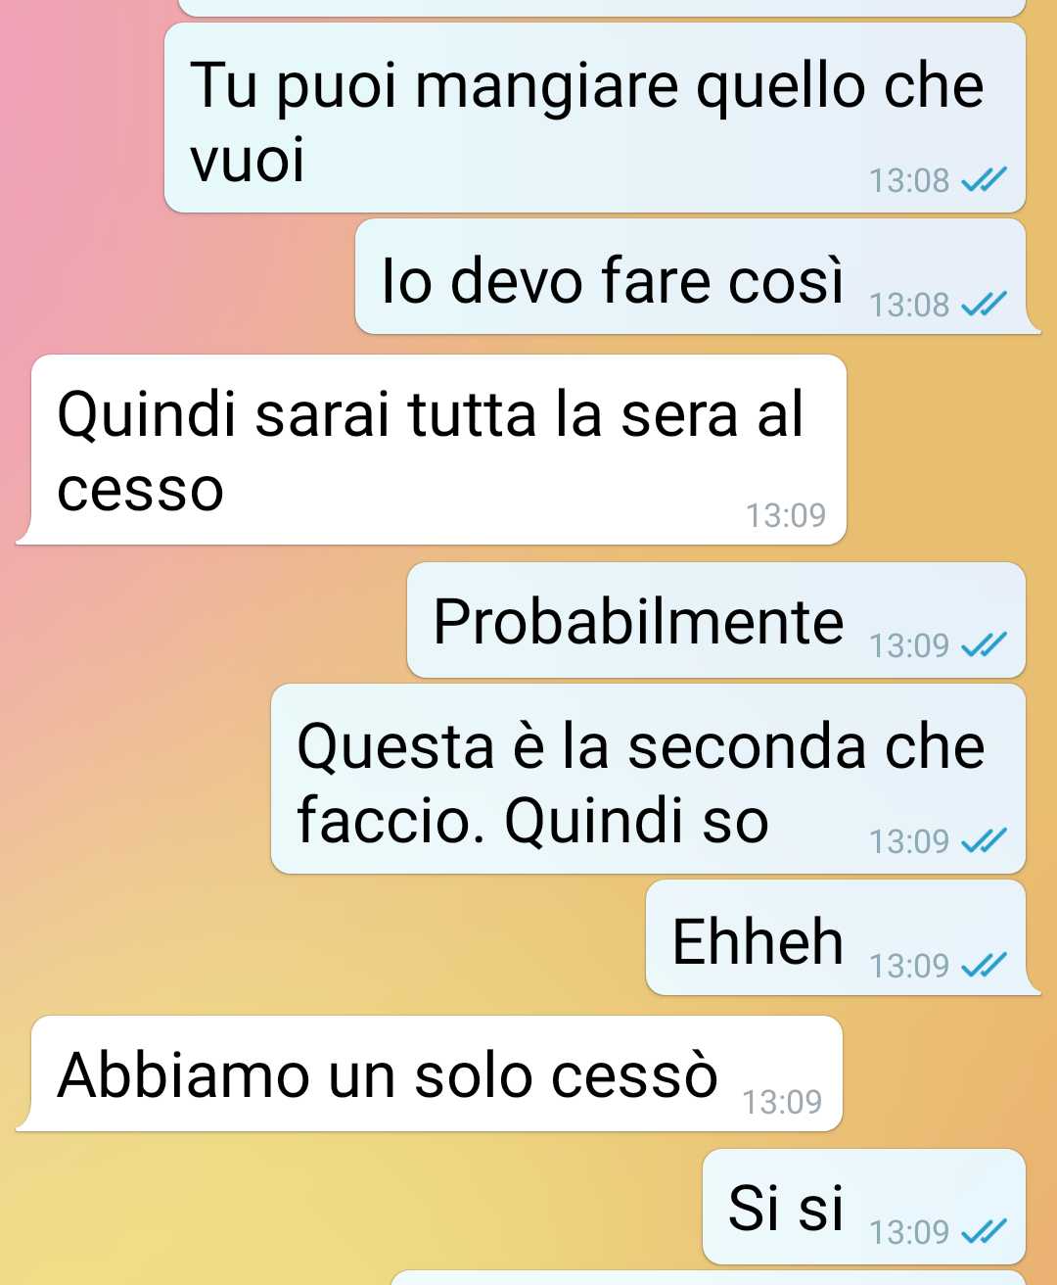Tap the empty chat wallpaper left of 'Ehheh'
The height and width of the screenshot is (1285, 1057).
click(323, 937)
